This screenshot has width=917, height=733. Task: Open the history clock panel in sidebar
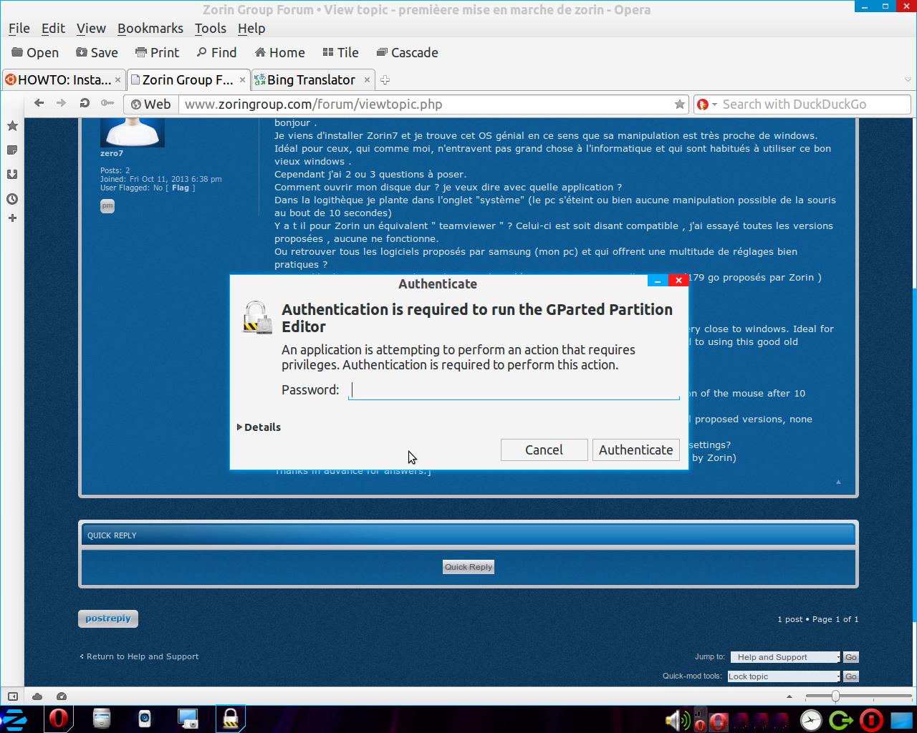(x=12, y=199)
